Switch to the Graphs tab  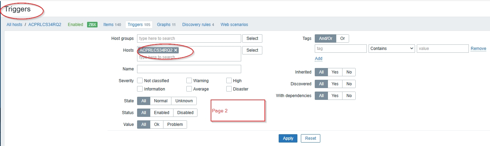(166, 25)
